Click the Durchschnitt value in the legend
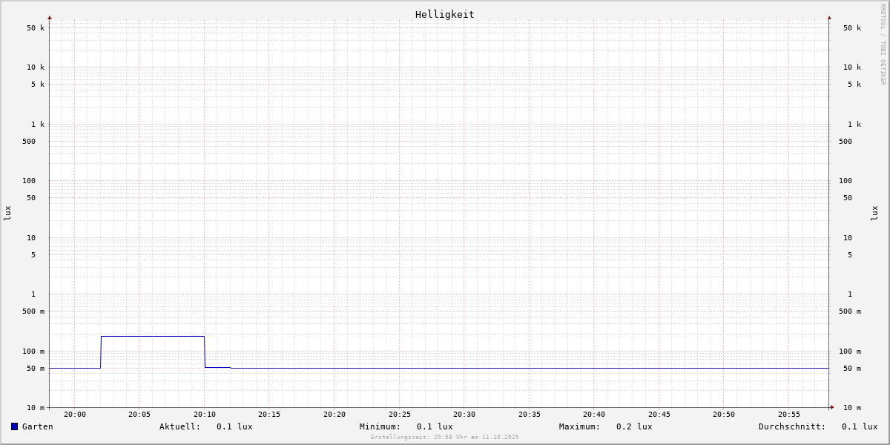Image resolution: width=890 pixels, height=445 pixels. [x=859, y=426]
